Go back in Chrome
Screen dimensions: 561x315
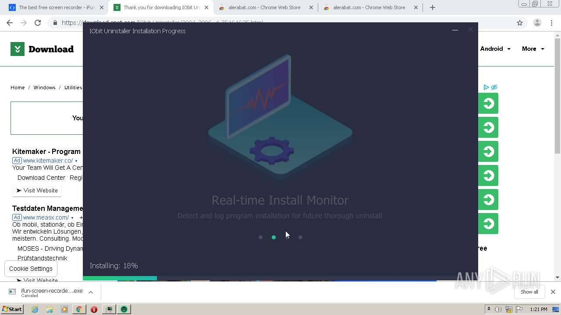10,23
